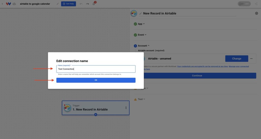Screen dimensions: 261x139
Task: Click the workflow title 'airtable to google calendar'
Action: point(35,4)
